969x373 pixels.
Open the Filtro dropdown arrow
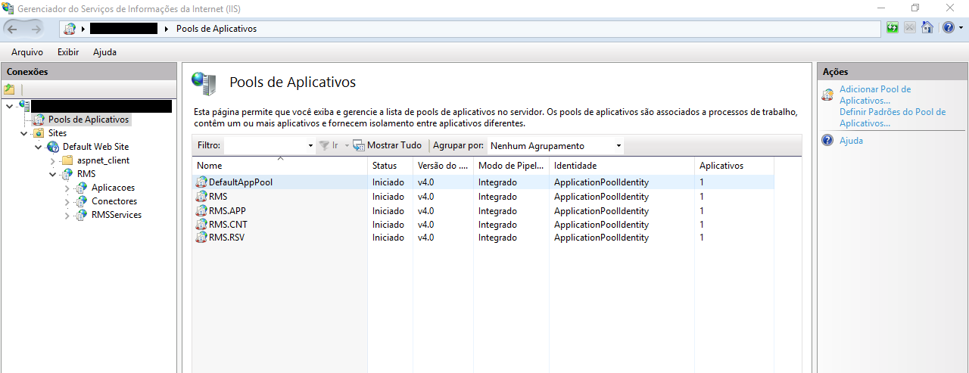(x=310, y=146)
